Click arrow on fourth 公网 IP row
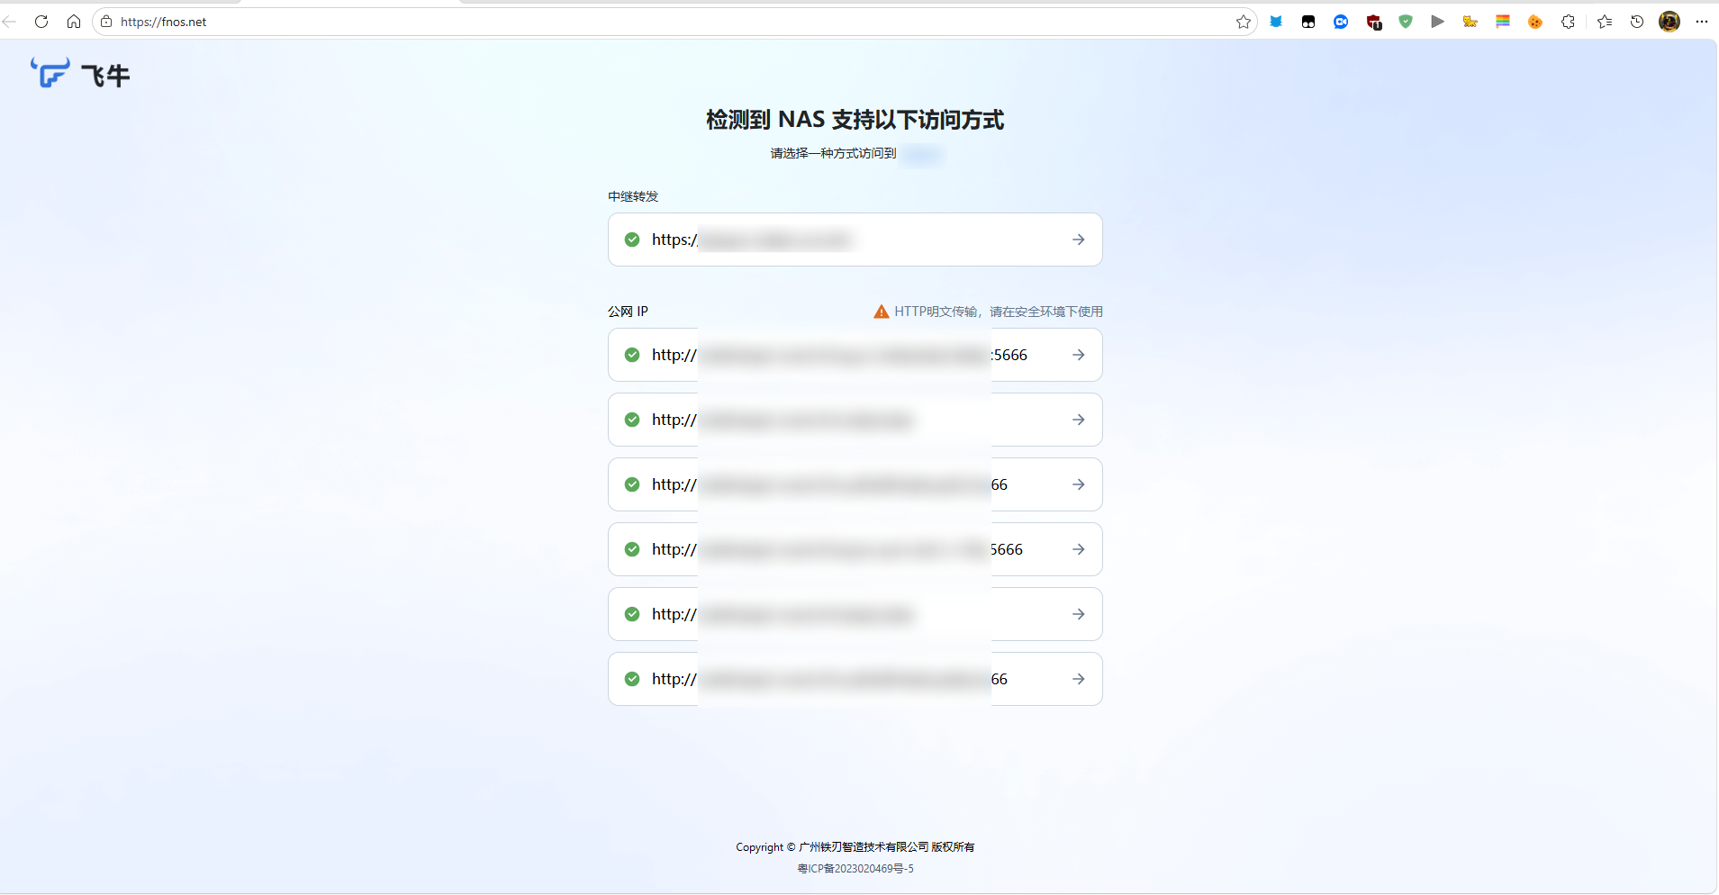 pos(1078,549)
